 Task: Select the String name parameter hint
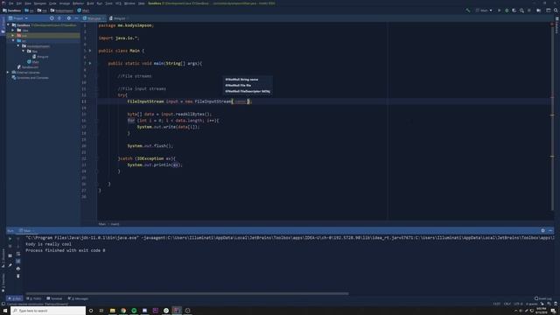(241, 80)
